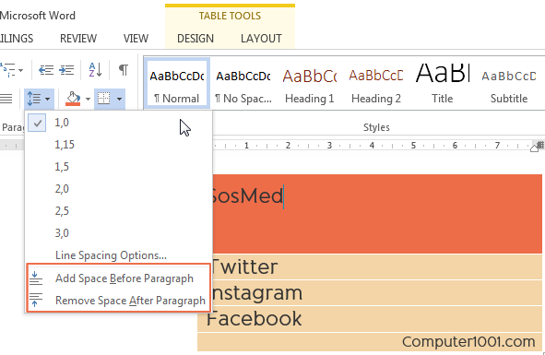Apply the Heading 2 style
Image resolution: width=545 pixels, height=355 pixels.
pos(376,83)
